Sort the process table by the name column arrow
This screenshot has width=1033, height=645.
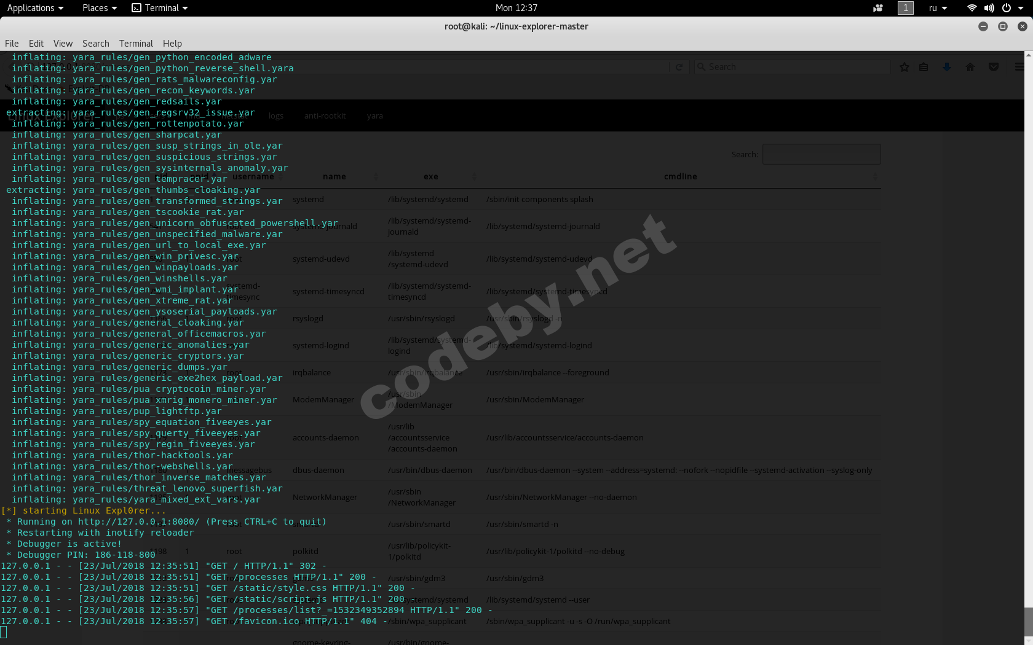pyautogui.click(x=376, y=177)
